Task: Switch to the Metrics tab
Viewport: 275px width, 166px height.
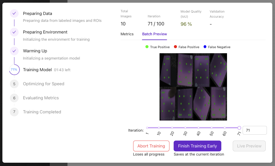Action: pyautogui.click(x=127, y=34)
